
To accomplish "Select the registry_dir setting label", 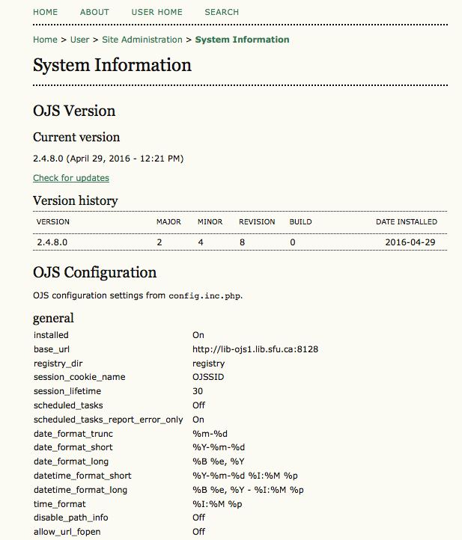I will coord(58,363).
